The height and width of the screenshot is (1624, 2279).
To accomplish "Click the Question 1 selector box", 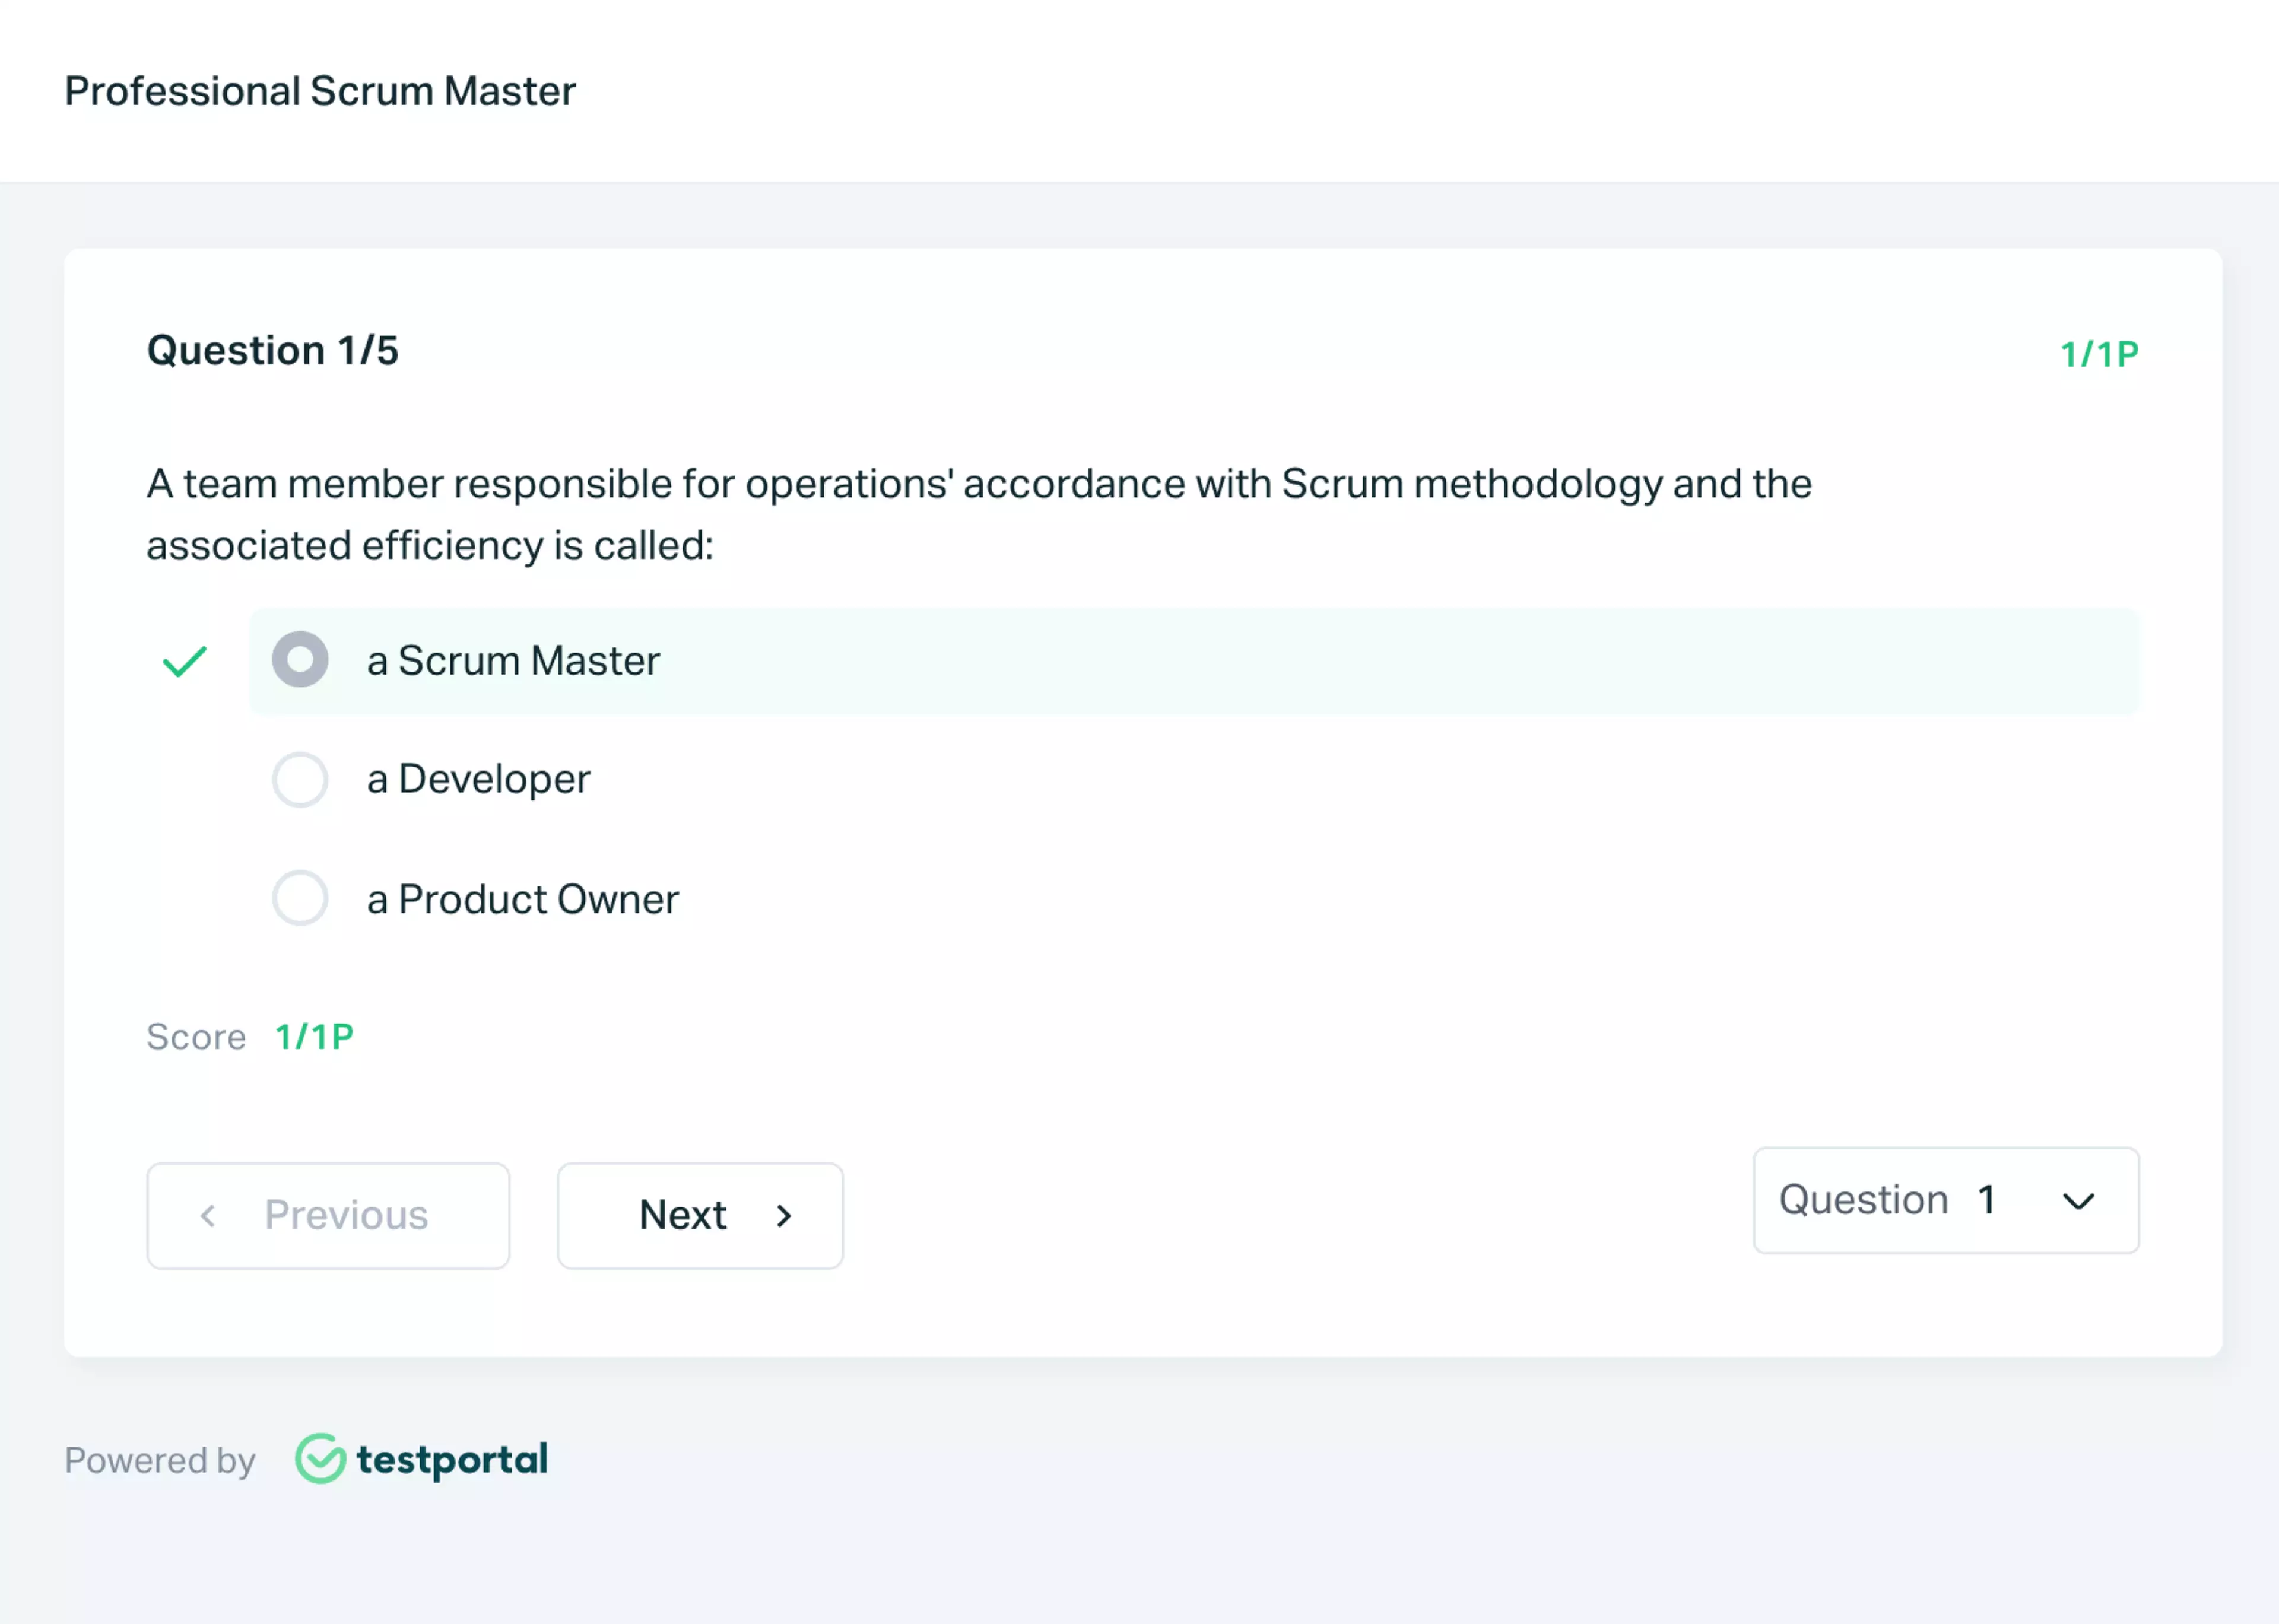I will (1944, 1201).
